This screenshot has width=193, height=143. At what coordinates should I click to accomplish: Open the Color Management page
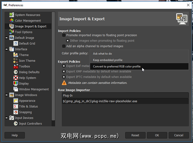tap(28, 21)
